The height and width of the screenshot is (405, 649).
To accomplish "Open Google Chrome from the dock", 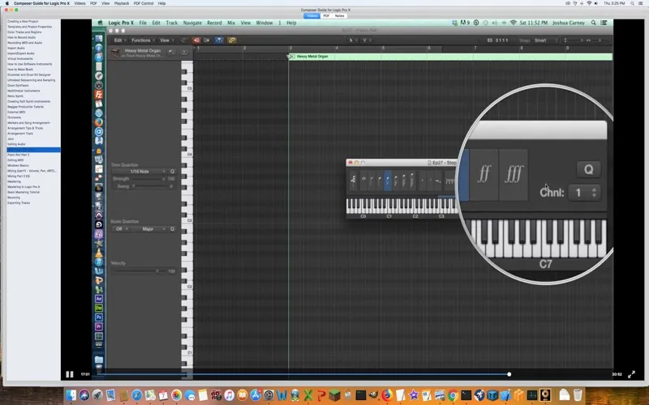I will pyautogui.click(x=453, y=395).
